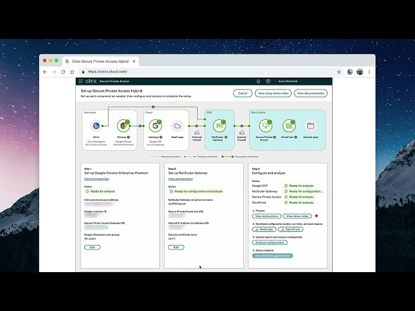Open info tooltip beside Secure Private Access
415x311 pixels.
click(274, 137)
